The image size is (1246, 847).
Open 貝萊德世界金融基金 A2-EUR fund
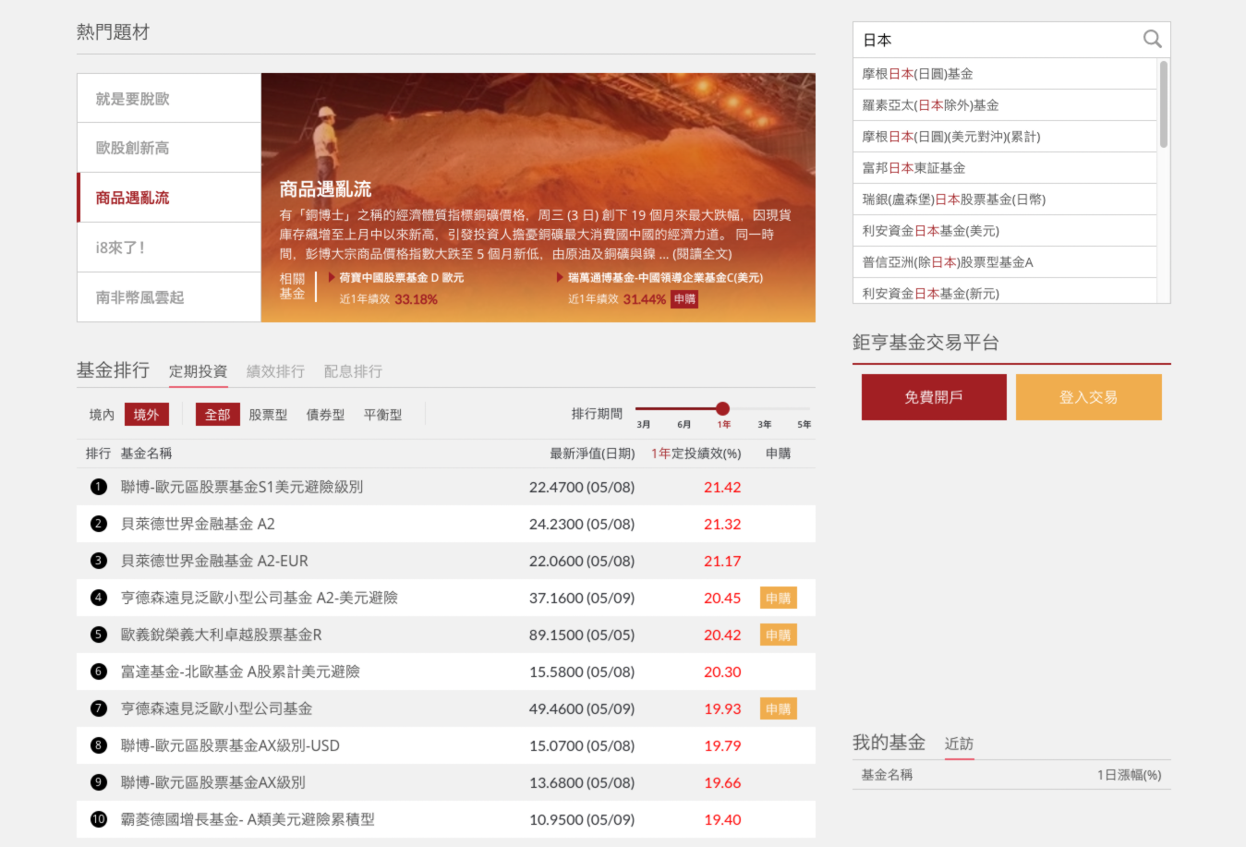click(214, 561)
